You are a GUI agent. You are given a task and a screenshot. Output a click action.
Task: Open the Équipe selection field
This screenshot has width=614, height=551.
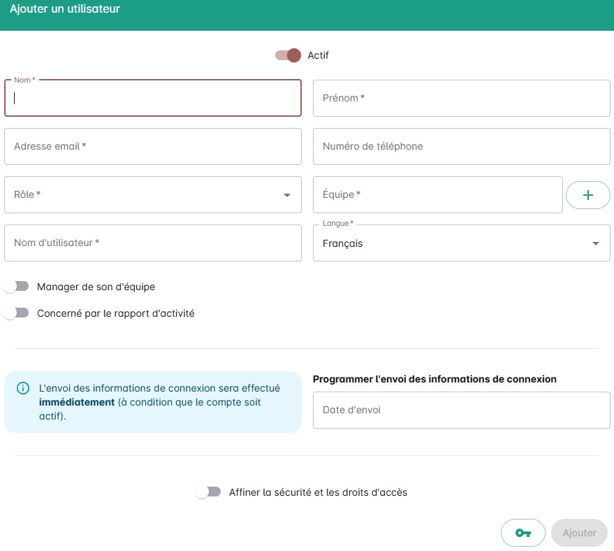pyautogui.click(x=437, y=194)
